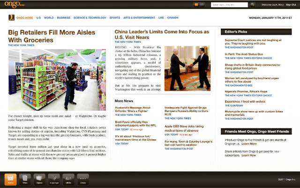Click the Monday, January 17th, 2011 date text
The image size is (300, 188).
tap(270, 18)
